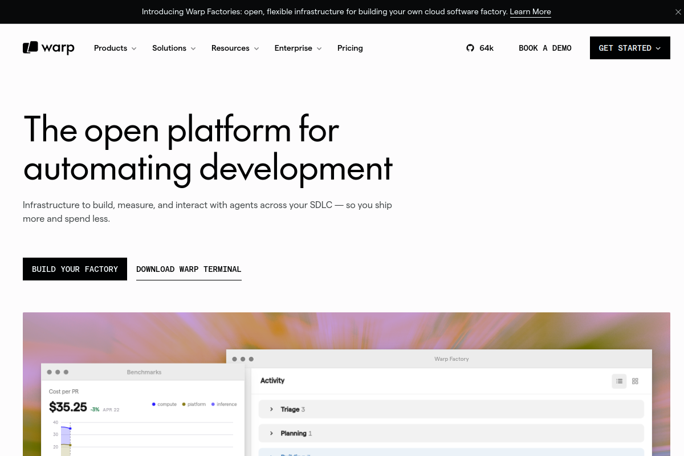Click the Build Your Factory button
Screen dimensions: 684x456
pos(75,269)
